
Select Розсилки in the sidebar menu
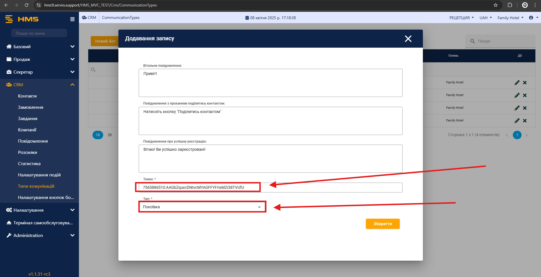pyautogui.click(x=28, y=152)
